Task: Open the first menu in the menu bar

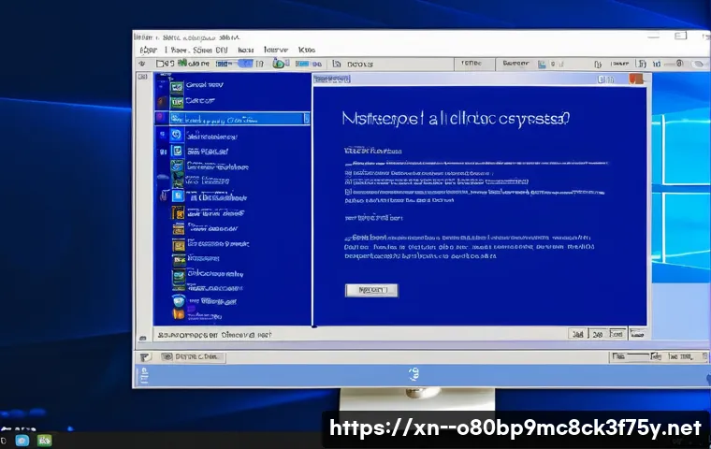Action: click(x=145, y=49)
